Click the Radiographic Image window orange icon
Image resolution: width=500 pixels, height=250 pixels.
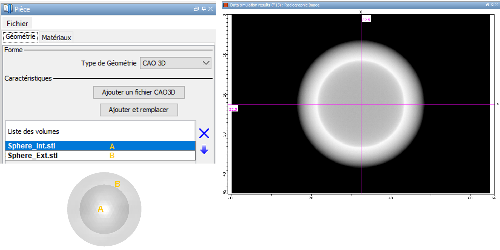226,5
